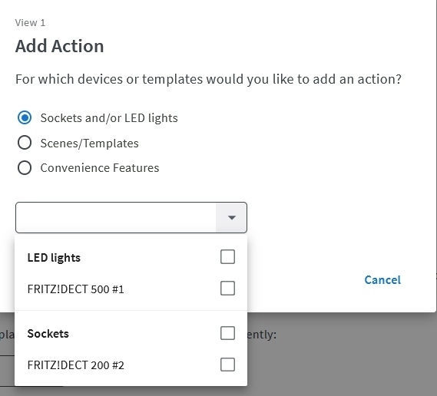This screenshot has width=437, height=396.
Task: Click inside the empty device combo box field
Action: (x=116, y=217)
